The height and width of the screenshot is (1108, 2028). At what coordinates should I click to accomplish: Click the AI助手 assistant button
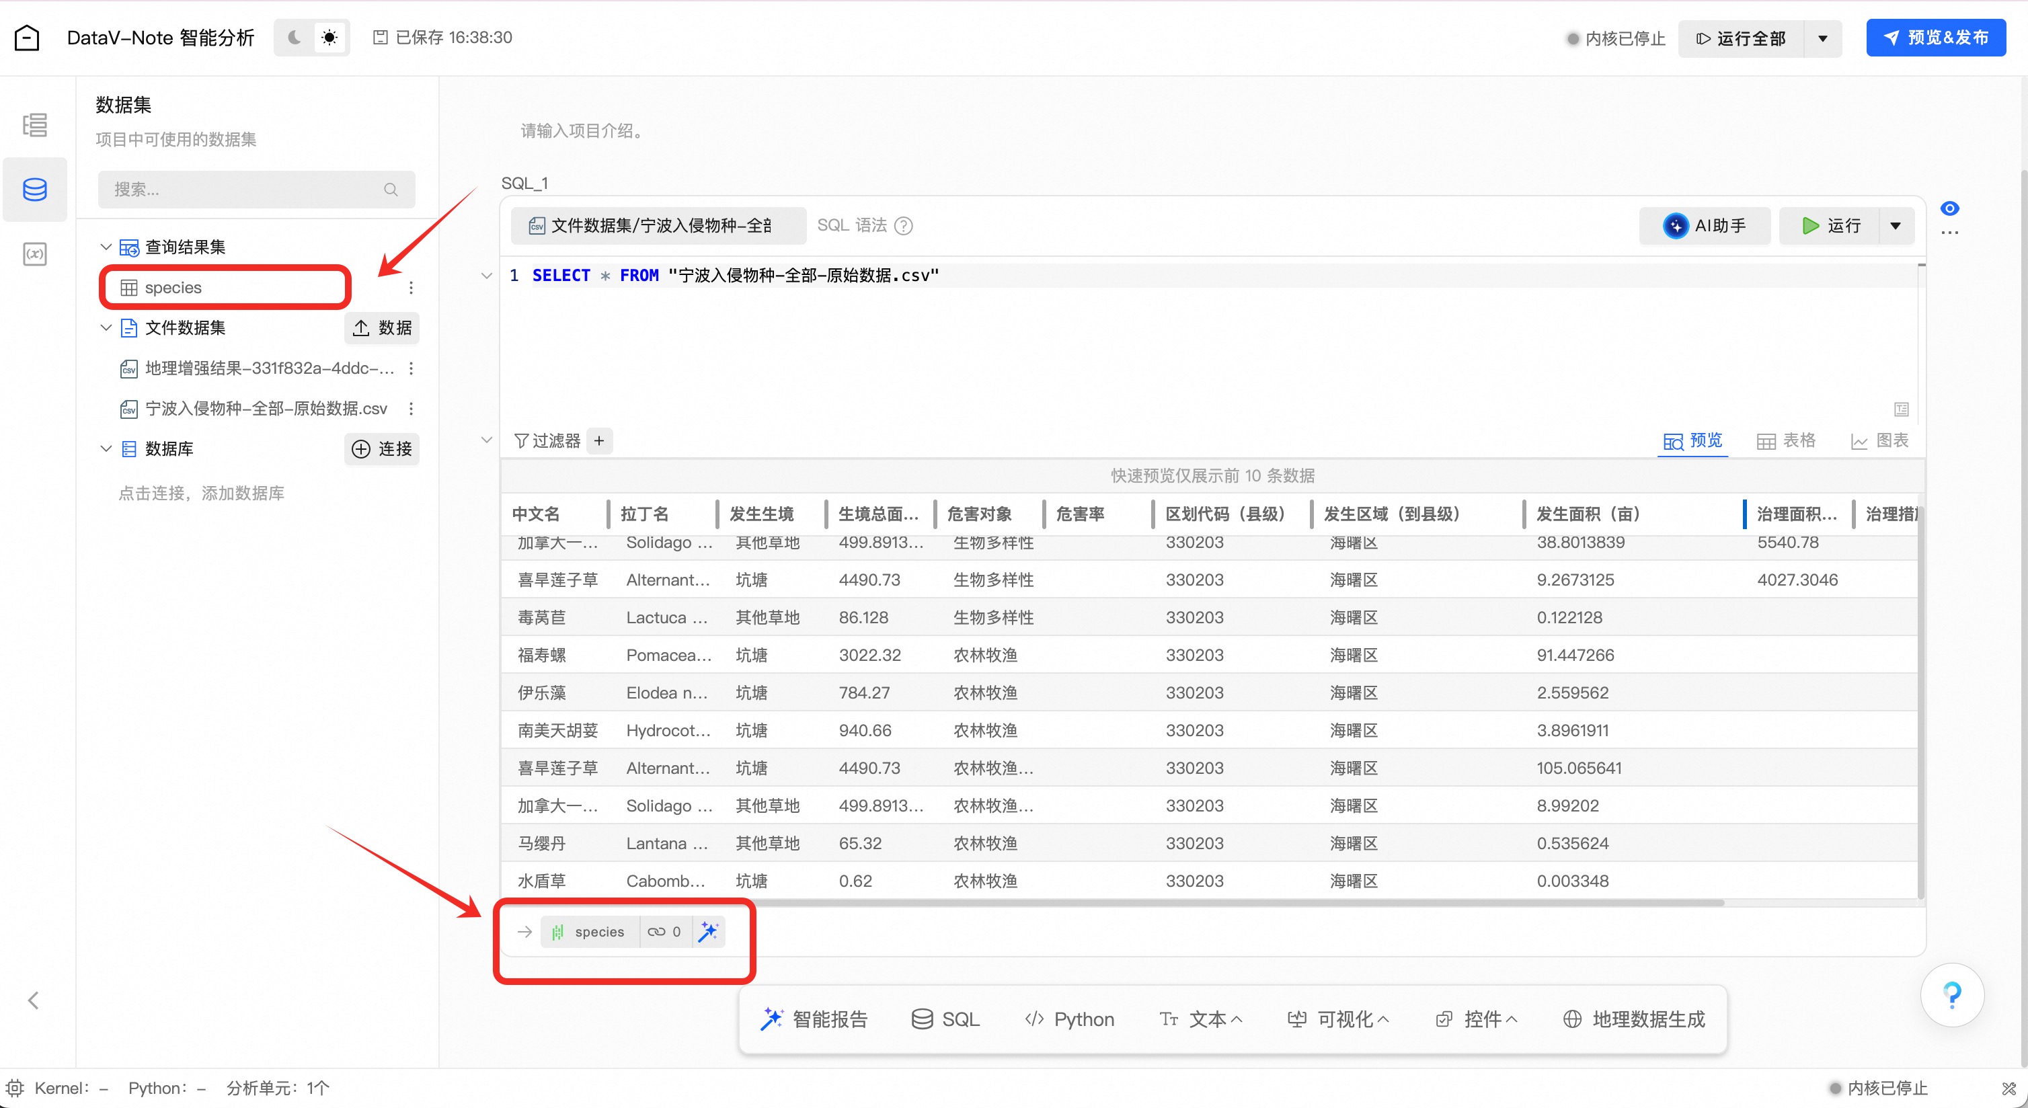click(x=1705, y=226)
